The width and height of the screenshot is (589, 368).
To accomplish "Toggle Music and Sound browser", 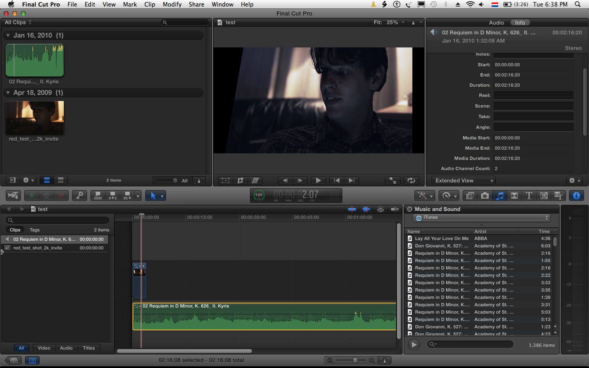I will [499, 196].
